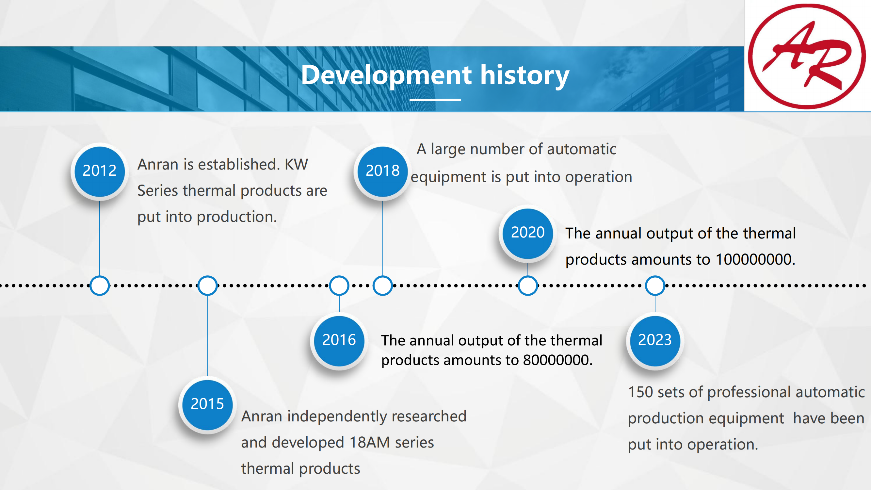This screenshot has height=490, width=871.
Task: Click text 'Anran independently researched'
Action: (354, 417)
